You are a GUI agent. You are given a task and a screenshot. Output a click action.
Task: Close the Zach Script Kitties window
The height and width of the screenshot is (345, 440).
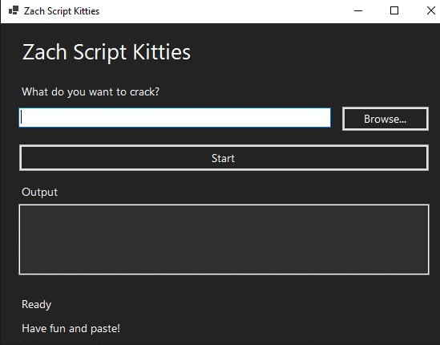(430, 10)
